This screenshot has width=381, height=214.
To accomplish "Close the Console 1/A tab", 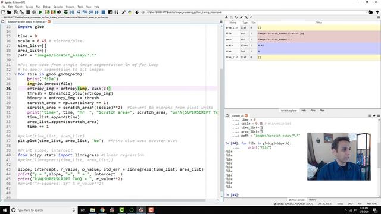I will [x=246, y=116].
